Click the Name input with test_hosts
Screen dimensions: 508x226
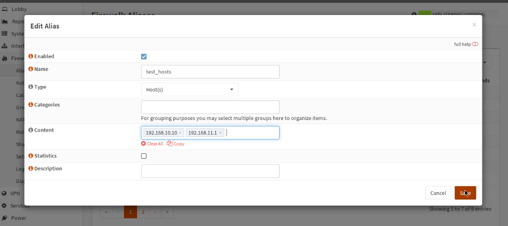(x=210, y=71)
